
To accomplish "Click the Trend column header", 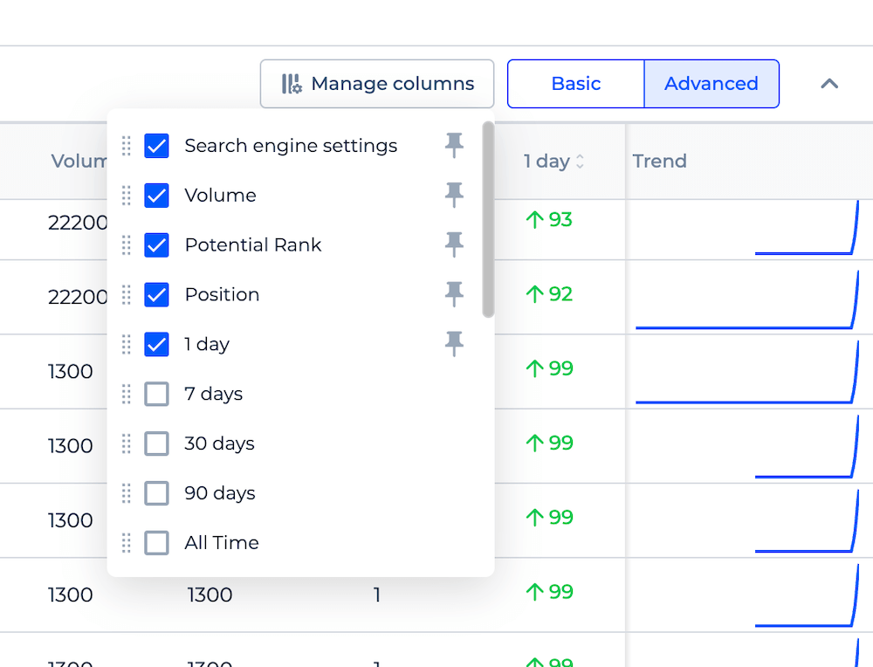I will 659,162.
